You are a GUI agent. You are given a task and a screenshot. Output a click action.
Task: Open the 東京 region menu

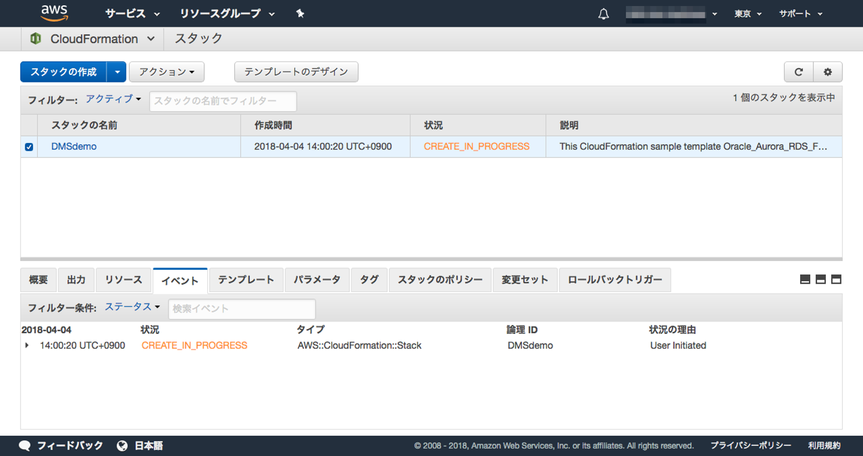coord(747,14)
